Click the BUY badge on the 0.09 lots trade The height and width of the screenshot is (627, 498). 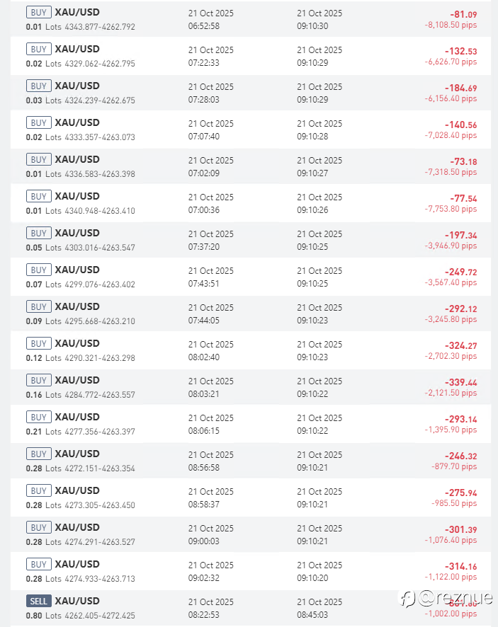(38, 307)
